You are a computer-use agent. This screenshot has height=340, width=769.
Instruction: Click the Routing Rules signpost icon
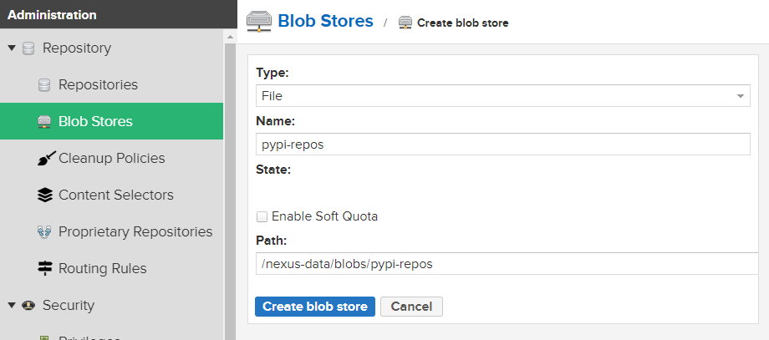click(44, 268)
